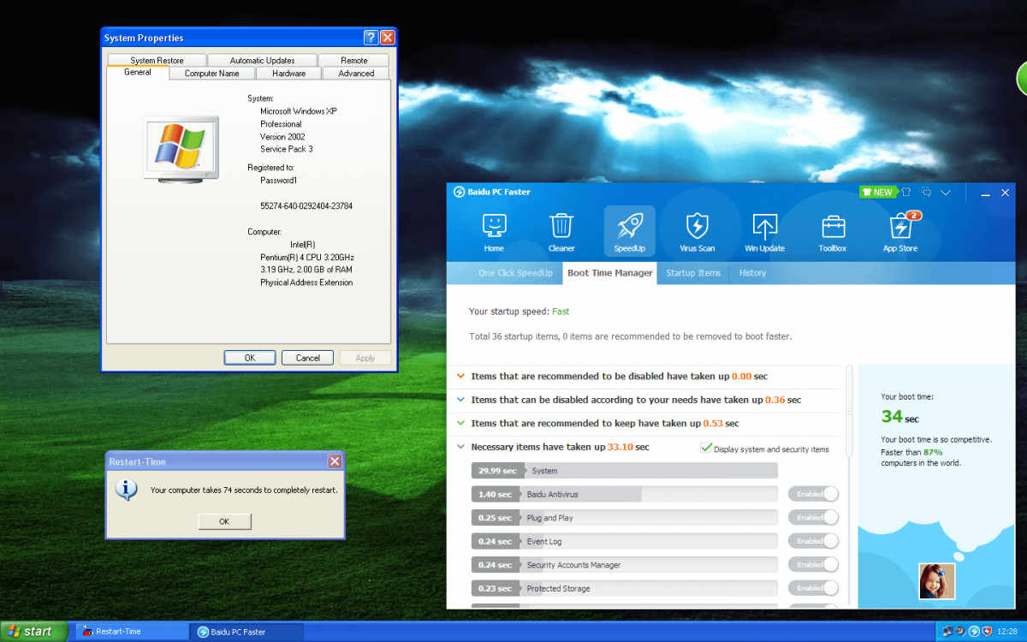Click the network connection tray icon

[x=948, y=632]
